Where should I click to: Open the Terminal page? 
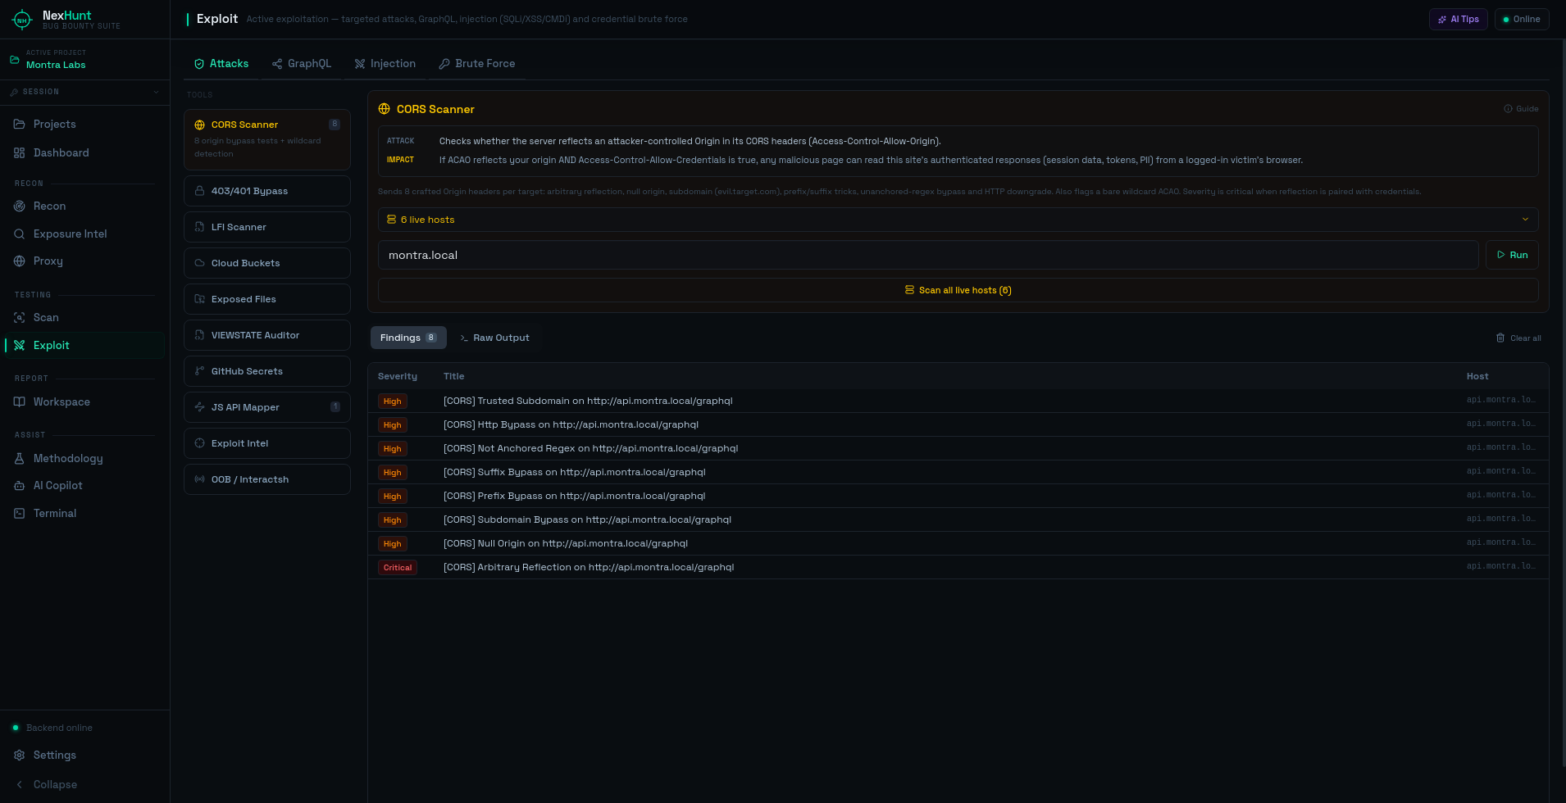(x=84, y=513)
